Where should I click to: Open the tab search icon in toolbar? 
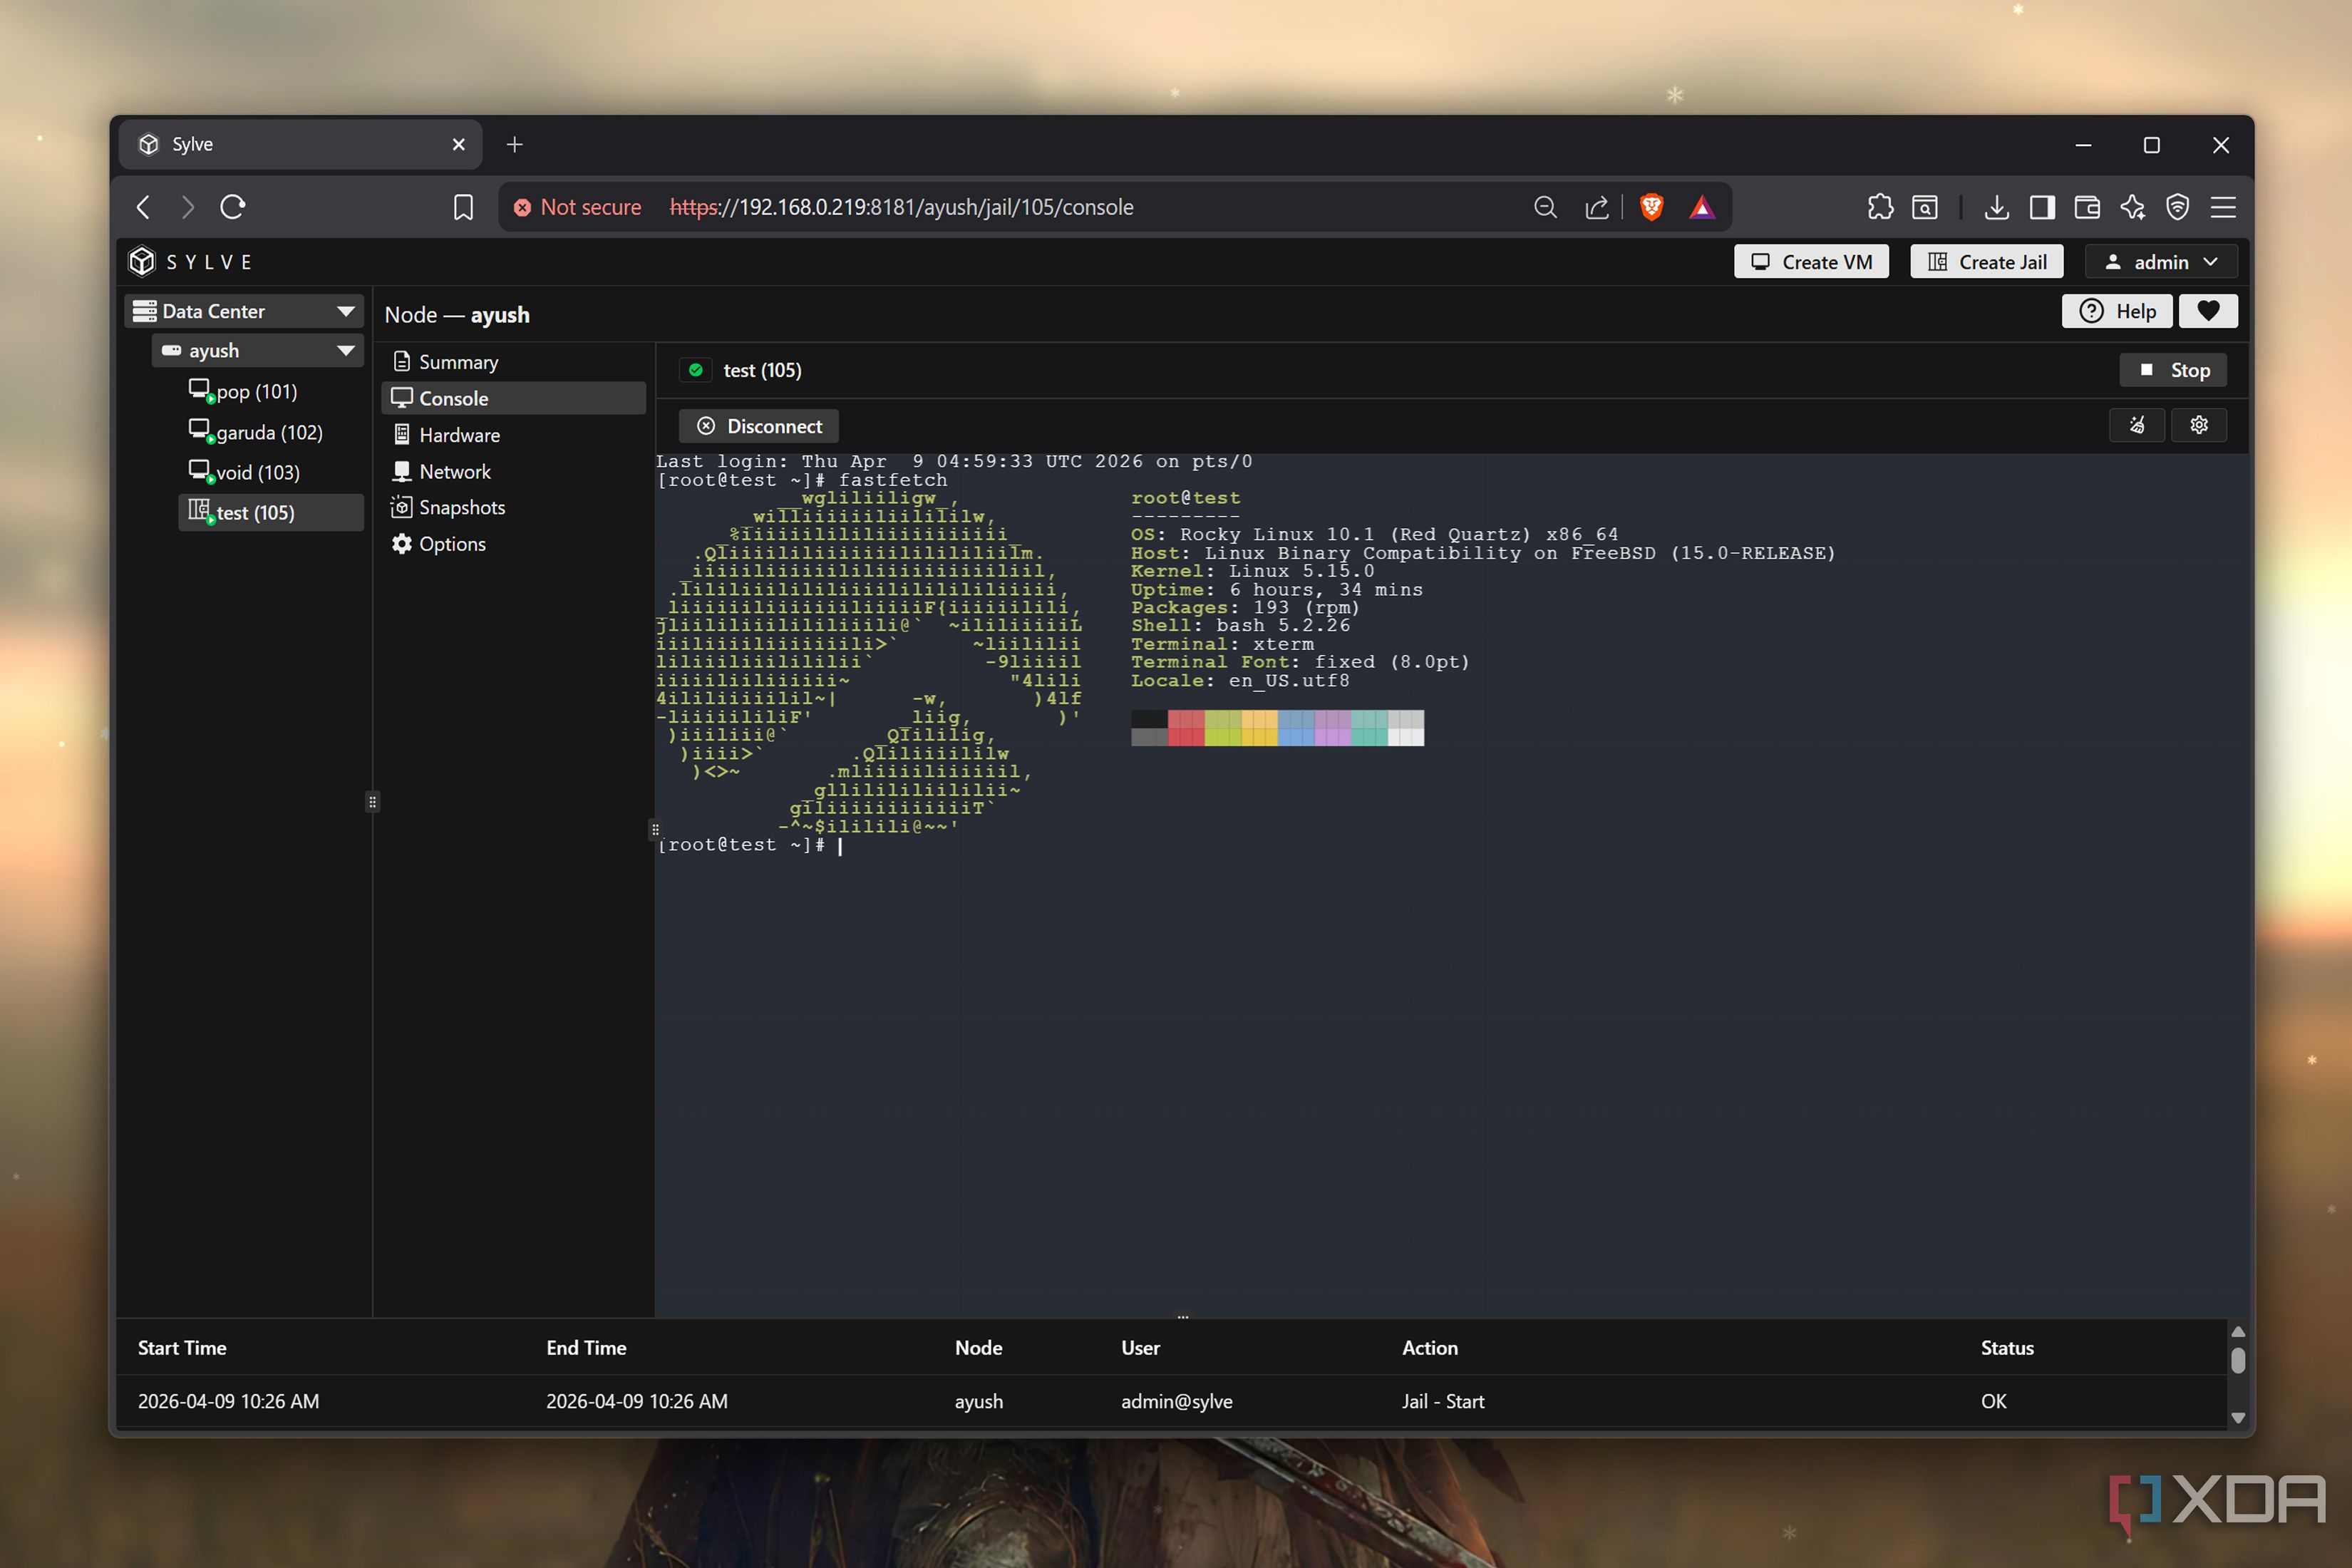(x=1925, y=207)
